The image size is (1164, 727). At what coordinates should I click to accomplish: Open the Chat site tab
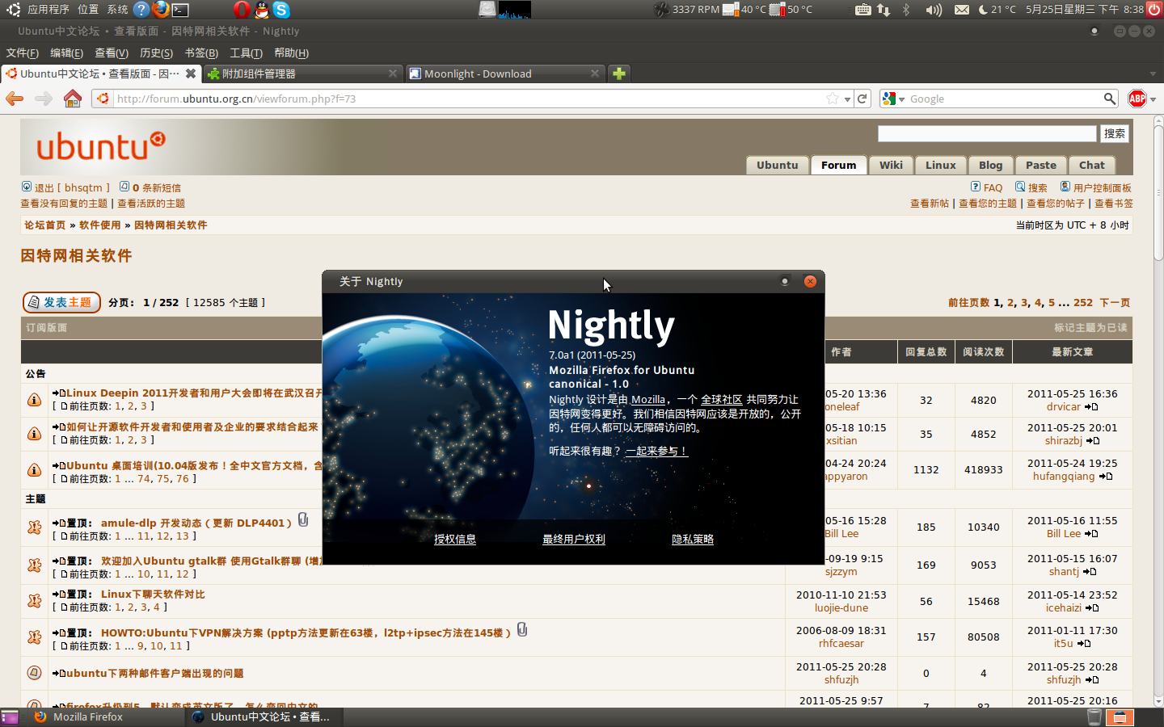(x=1091, y=165)
